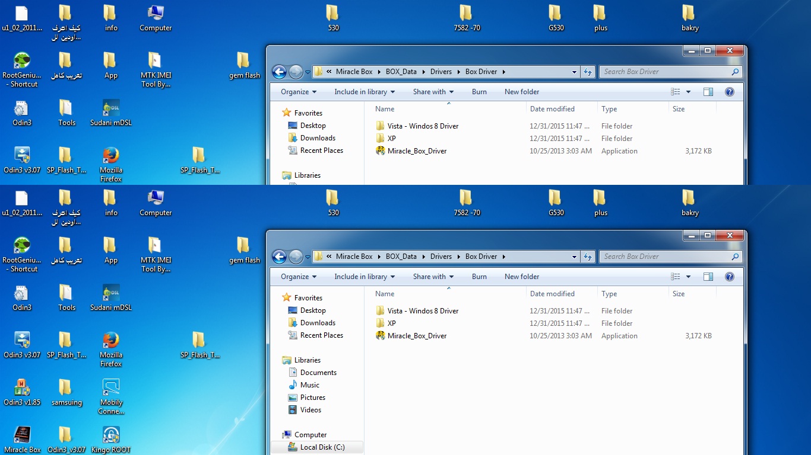This screenshot has height=455, width=811.
Task: Select the XP folder in the upper window
Action: pos(386,139)
